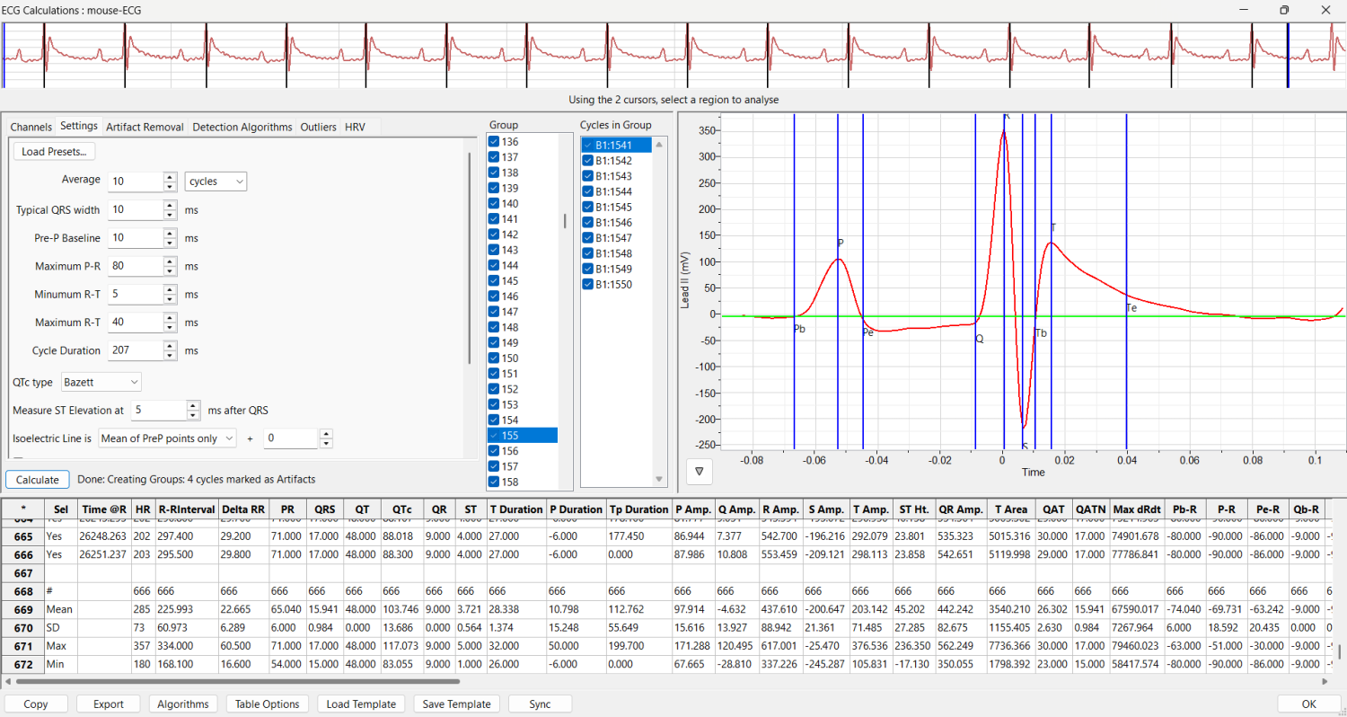
Task: Open the QTc type dropdown showing Bazett
Action: click(x=101, y=381)
